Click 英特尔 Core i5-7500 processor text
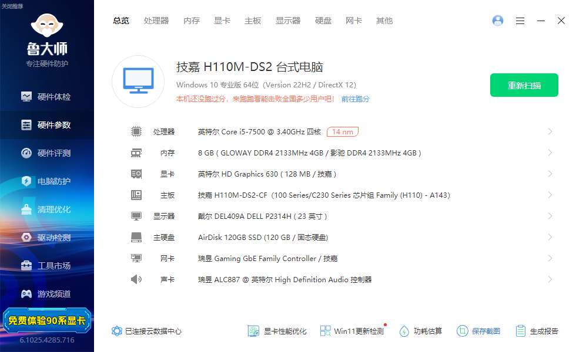Screen dimensions: 576x352 click(x=259, y=131)
